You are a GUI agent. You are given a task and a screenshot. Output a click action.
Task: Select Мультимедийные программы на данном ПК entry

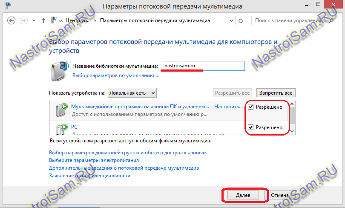point(140,107)
